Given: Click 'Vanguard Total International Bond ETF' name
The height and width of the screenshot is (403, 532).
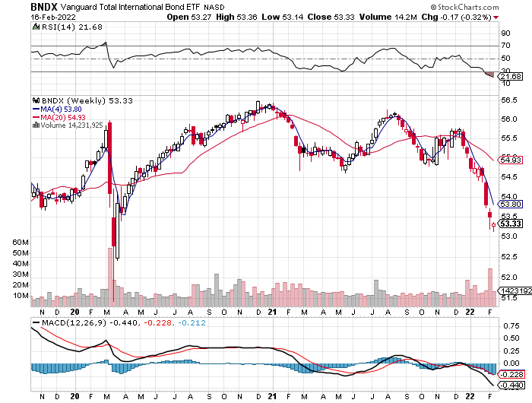Looking at the screenshot, I should tap(131, 7).
